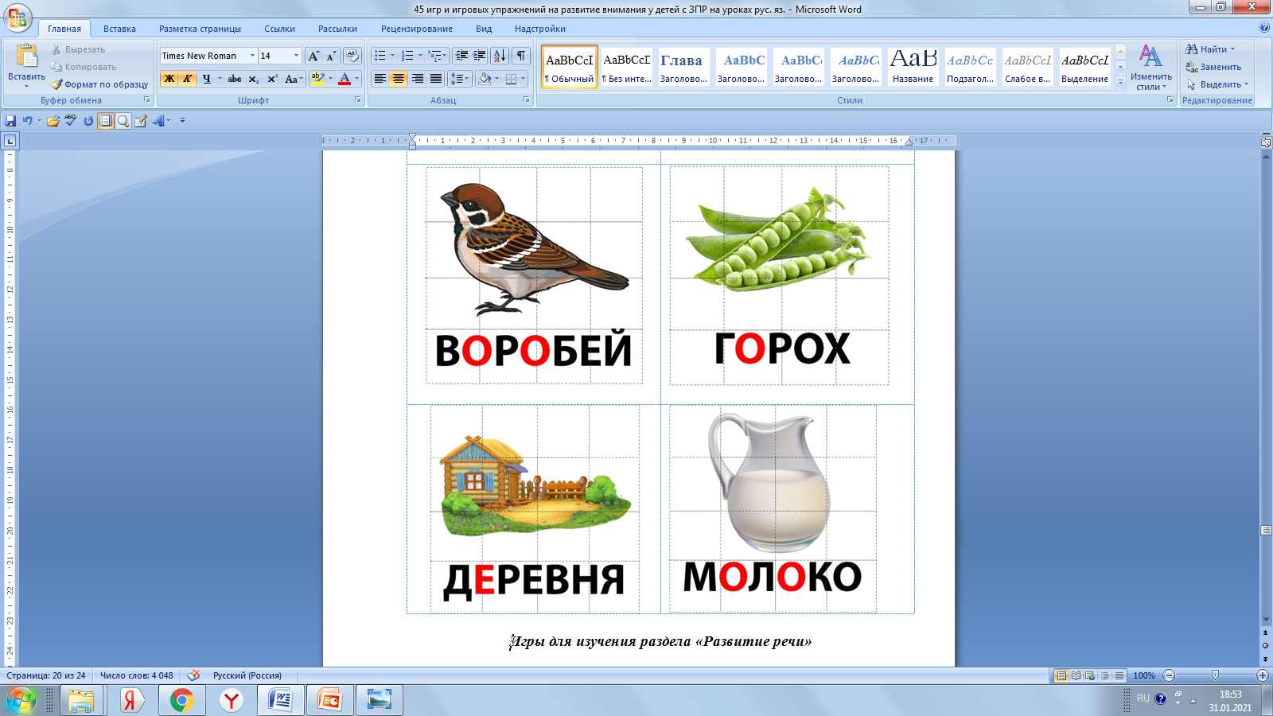Click Заменить (Replace)
This screenshot has width=1273, height=716.
pos(1213,67)
